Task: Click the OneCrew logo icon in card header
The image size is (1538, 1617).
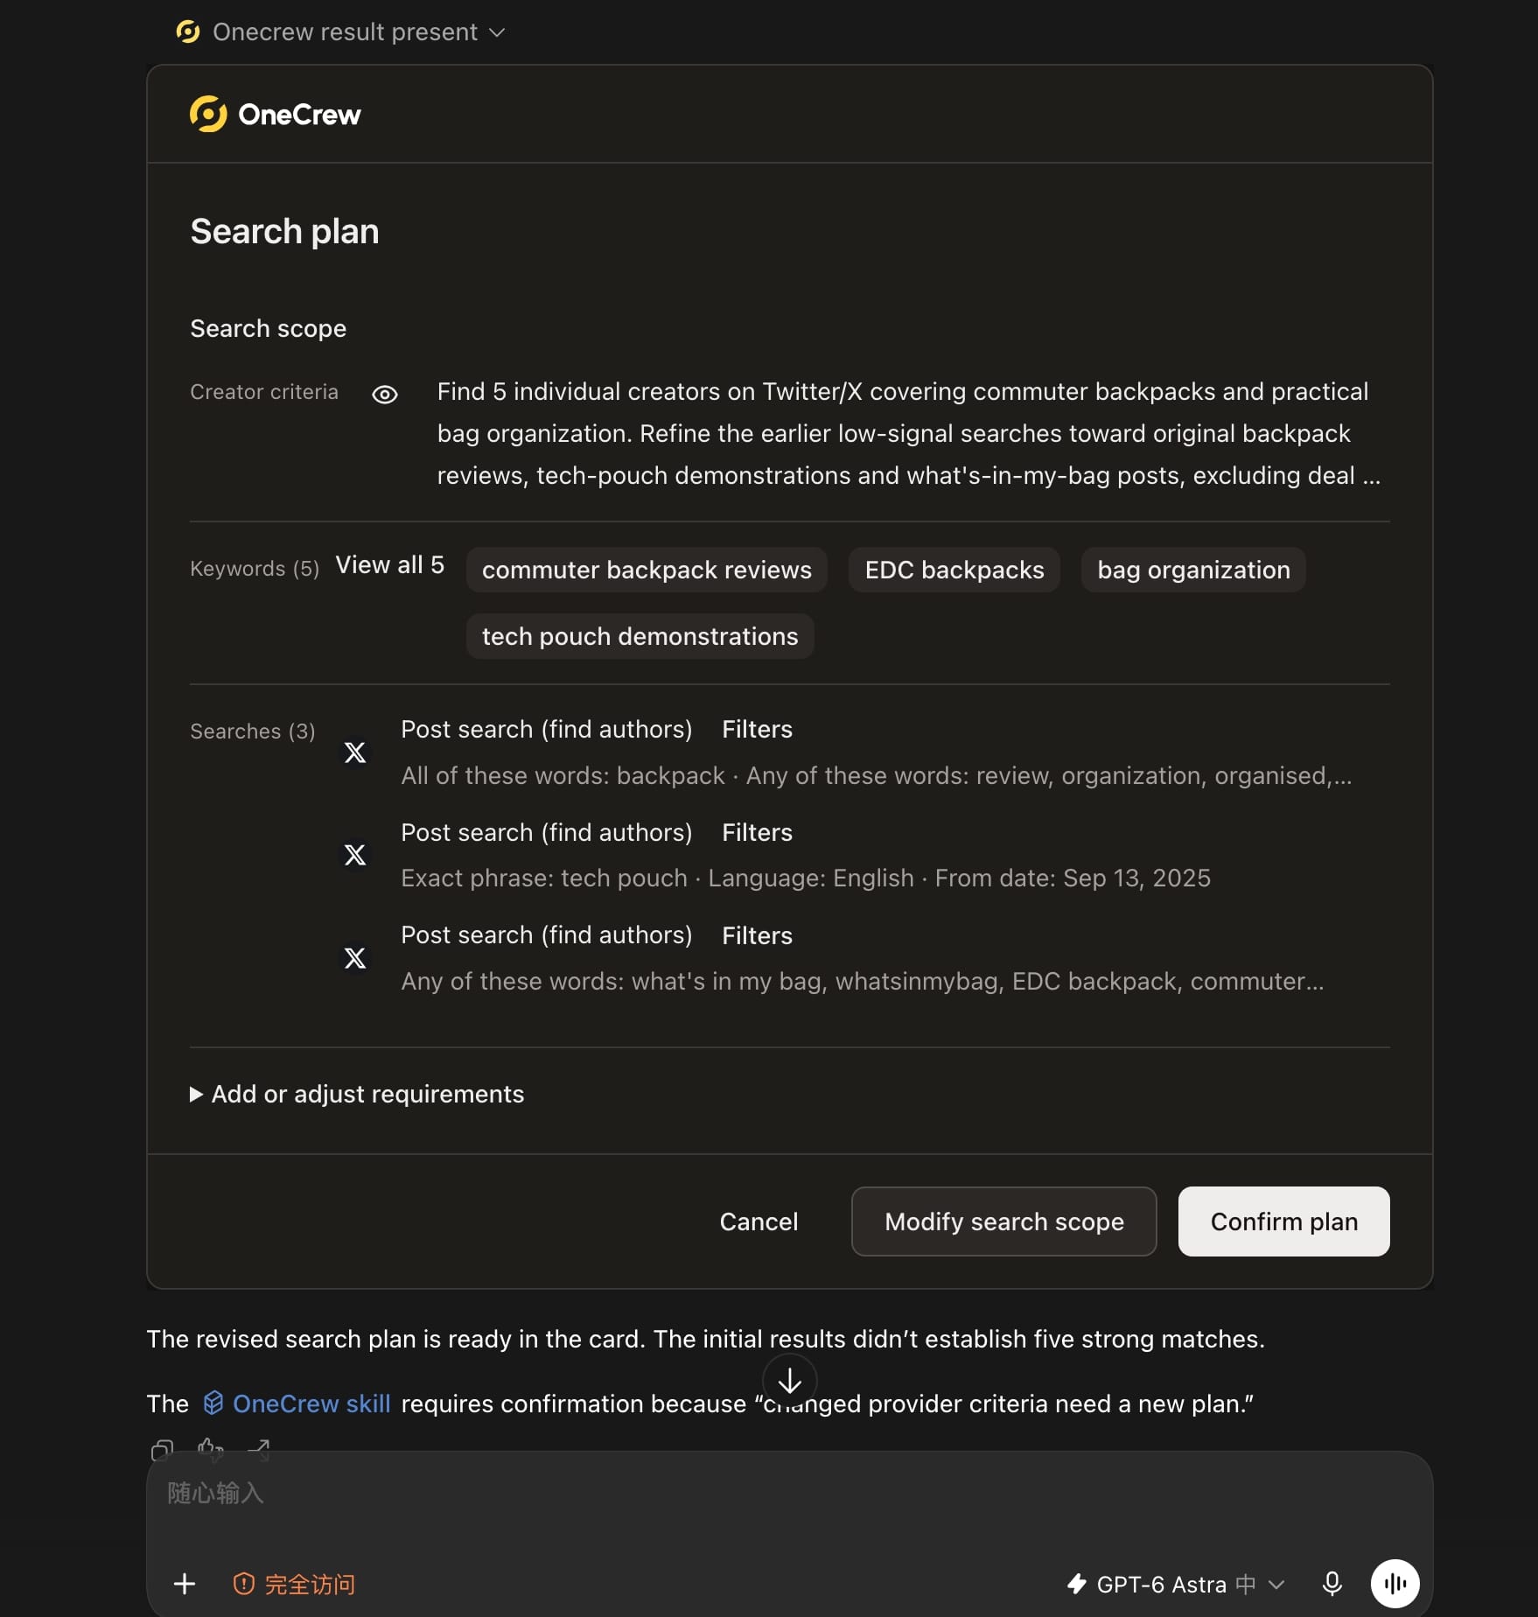Action: [208, 114]
